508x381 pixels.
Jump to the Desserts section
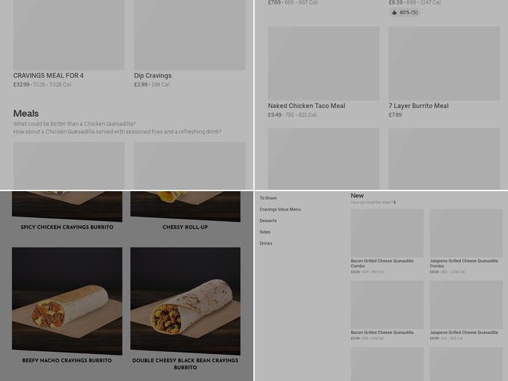click(x=268, y=220)
